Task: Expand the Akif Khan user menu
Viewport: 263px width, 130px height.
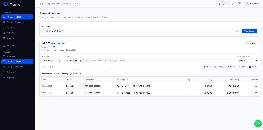Action: [x=253, y=4]
